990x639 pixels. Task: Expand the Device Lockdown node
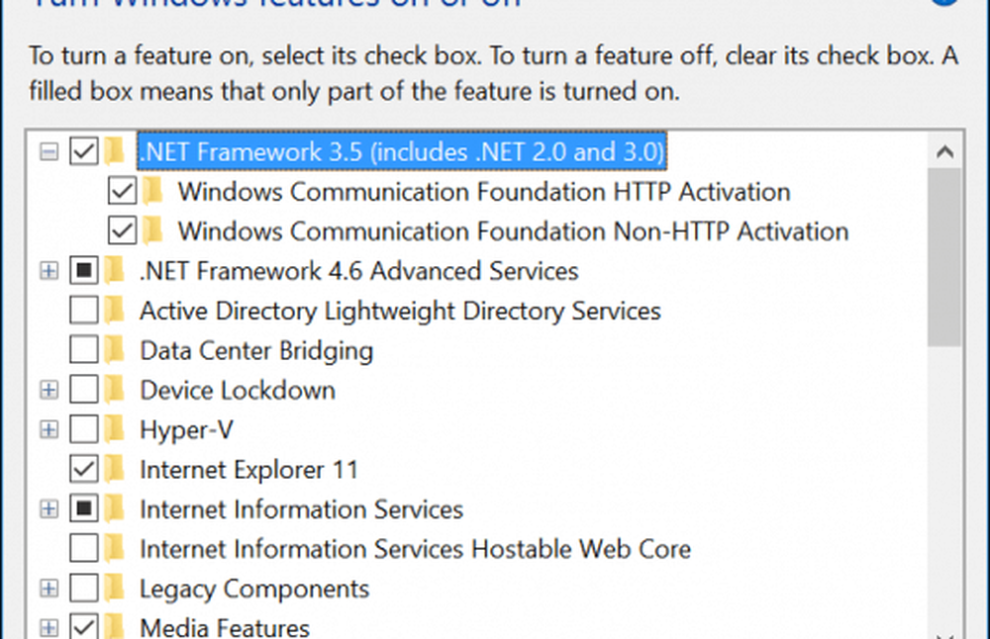tap(49, 390)
